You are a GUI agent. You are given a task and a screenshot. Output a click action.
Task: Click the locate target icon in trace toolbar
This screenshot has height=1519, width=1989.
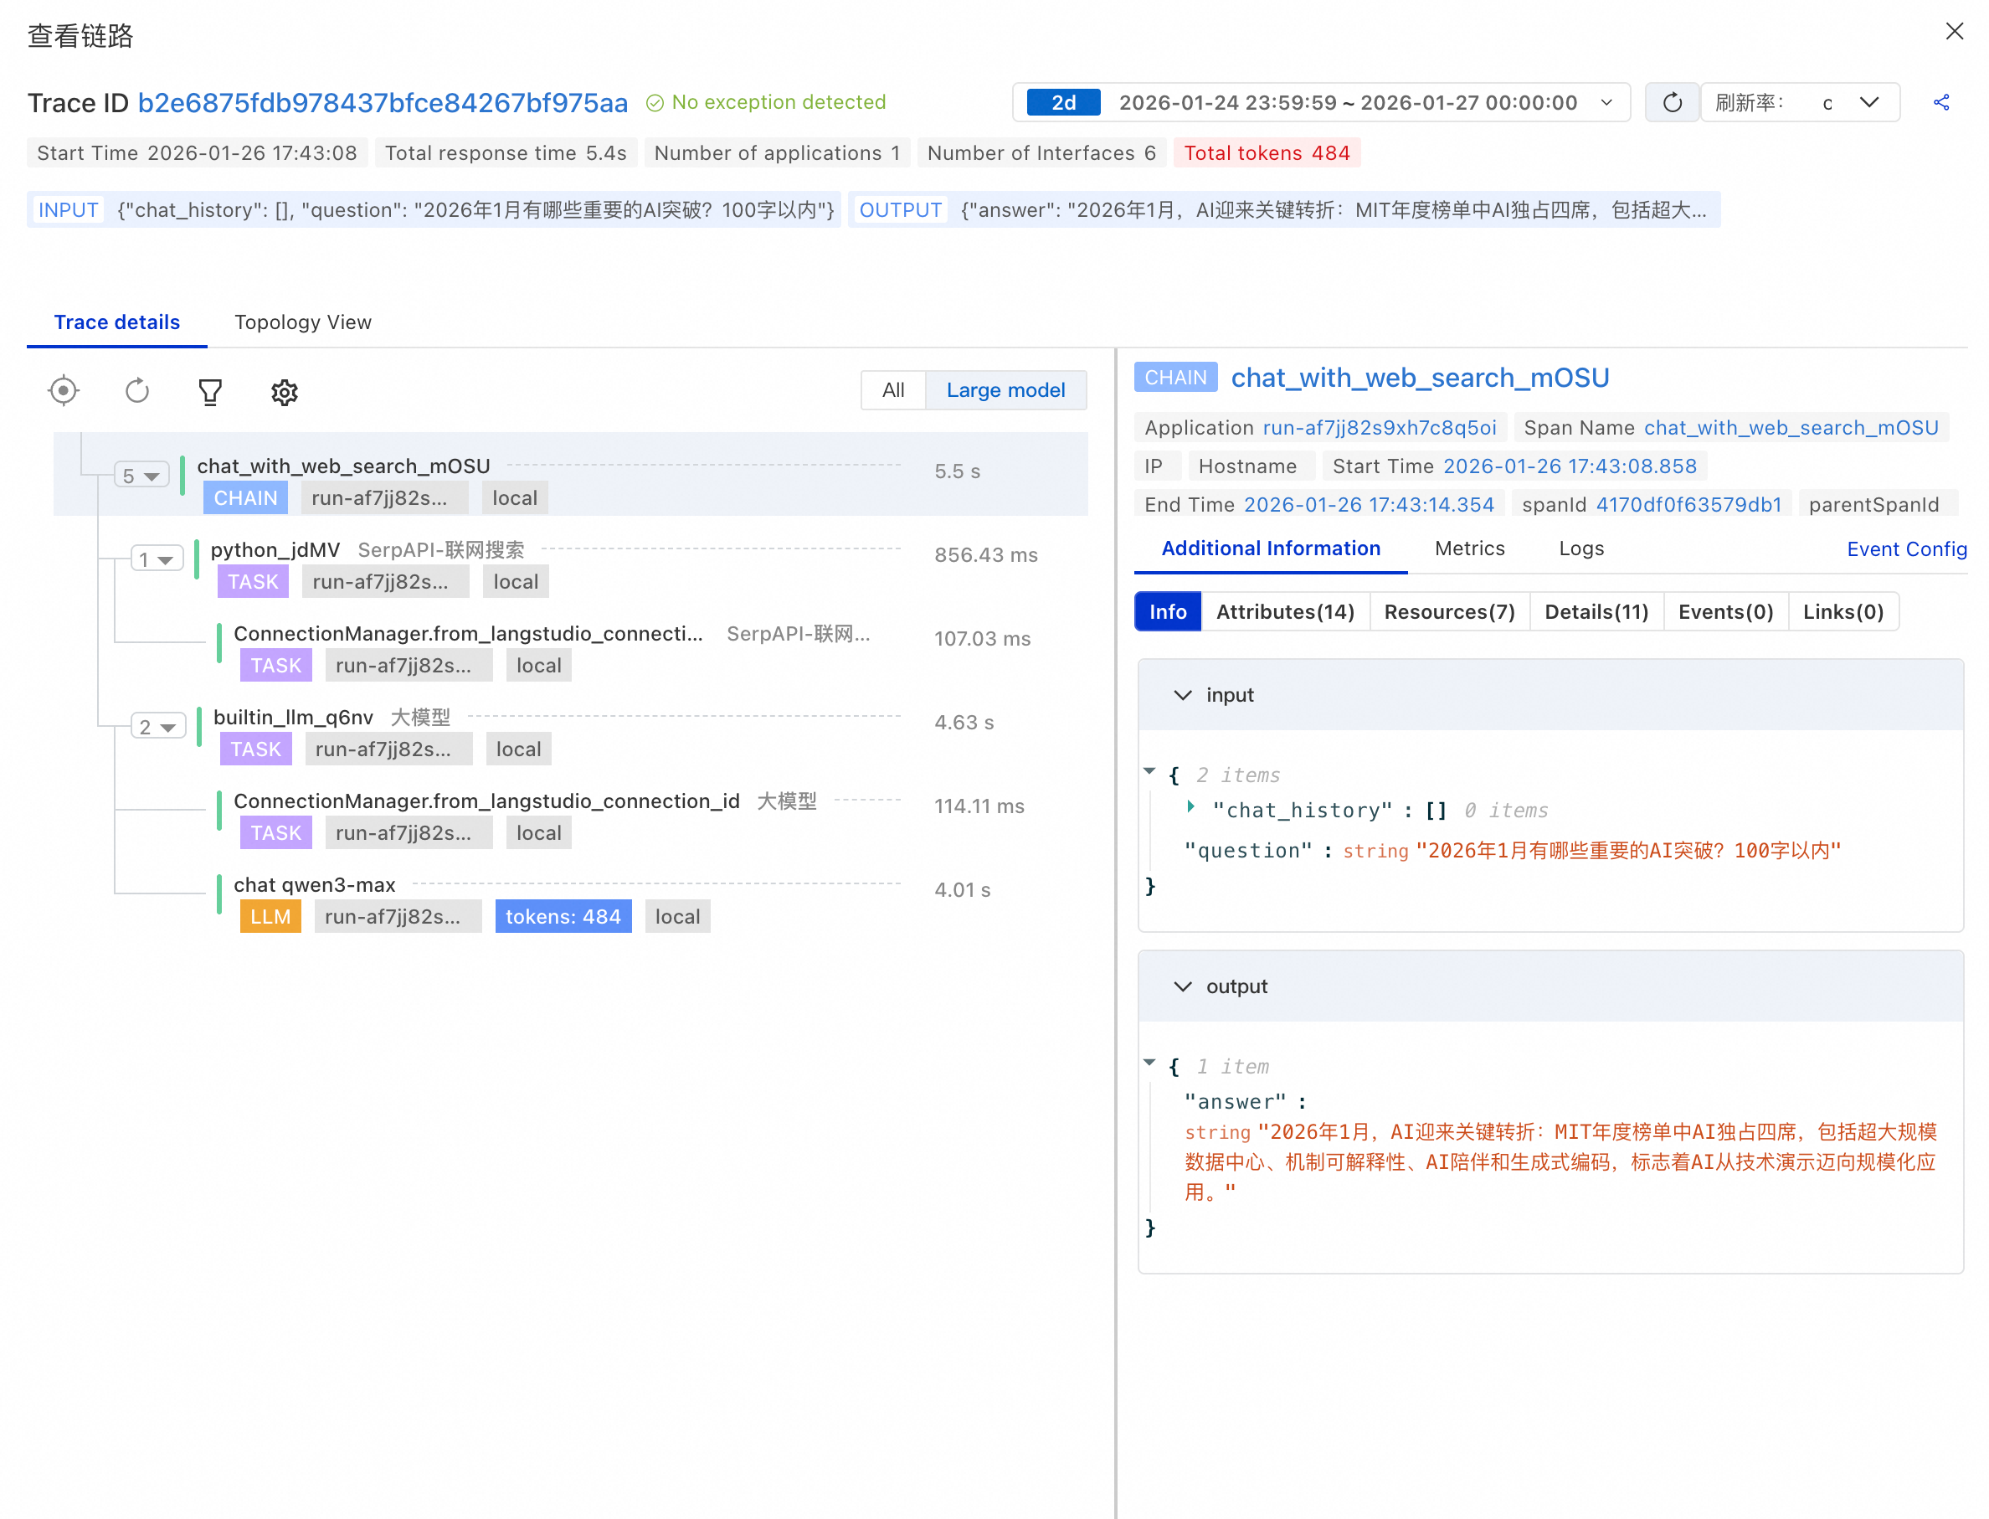pyautogui.click(x=64, y=390)
